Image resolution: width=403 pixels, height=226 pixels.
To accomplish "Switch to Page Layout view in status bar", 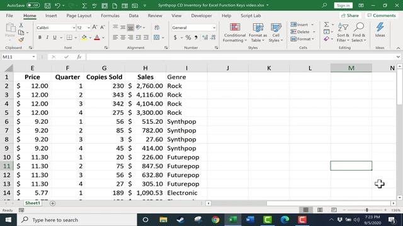I will pos(320,210).
